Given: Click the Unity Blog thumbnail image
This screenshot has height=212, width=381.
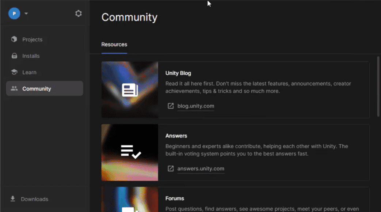Looking at the screenshot, I should (130, 90).
